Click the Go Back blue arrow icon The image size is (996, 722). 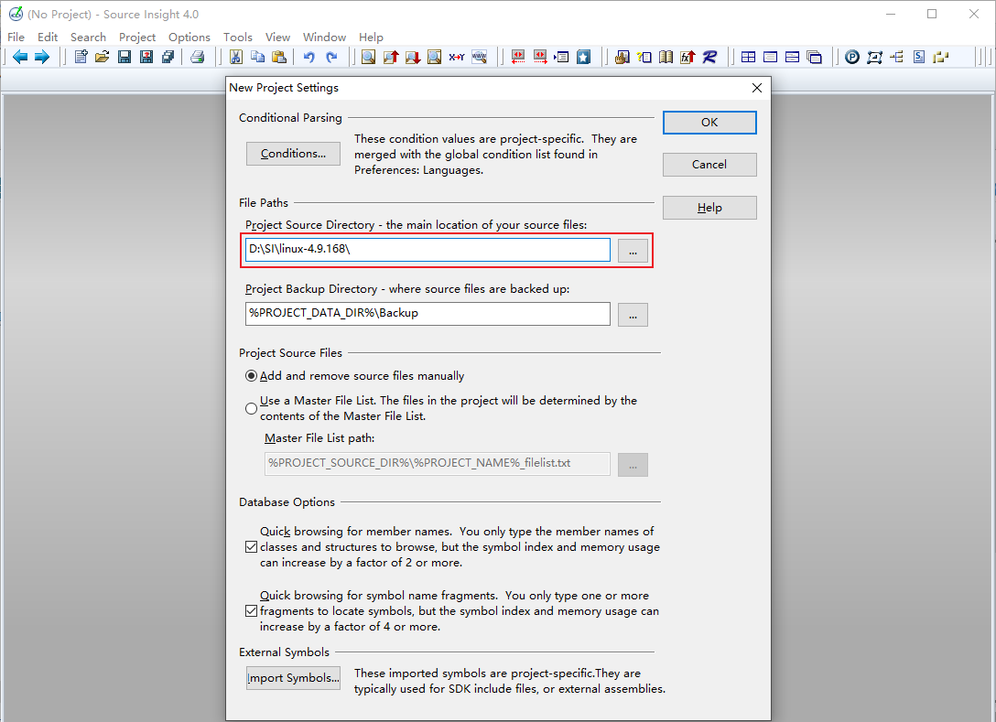(20, 57)
